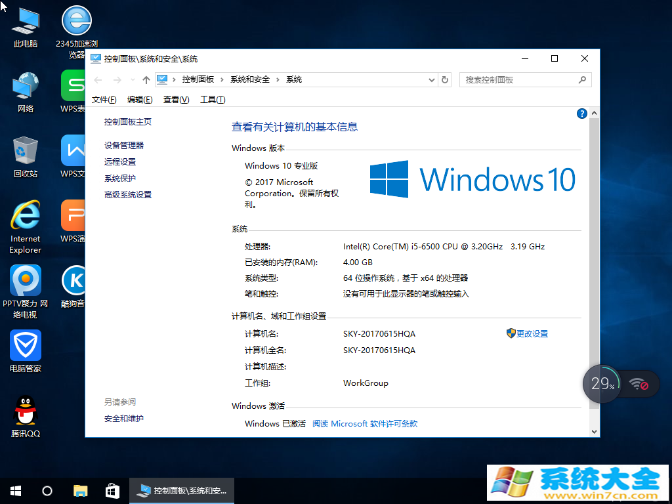Select the WPS文字 blue desktop icon
672x504 pixels.
click(x=73, y=156)
